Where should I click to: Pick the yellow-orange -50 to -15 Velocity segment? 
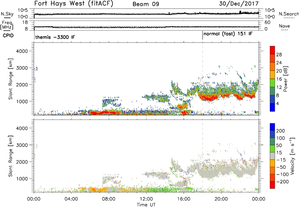(x=272, y=163)
